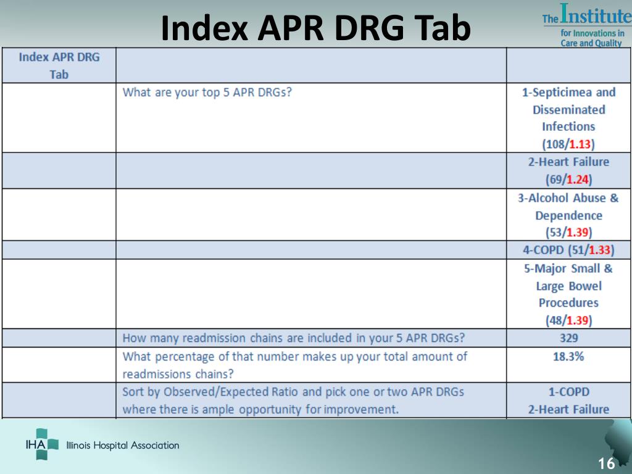Viewport: 632px width, 474px height.
Task: Select the 4-COPD (51/1.33) cell
Action: (x=568, y=250)
